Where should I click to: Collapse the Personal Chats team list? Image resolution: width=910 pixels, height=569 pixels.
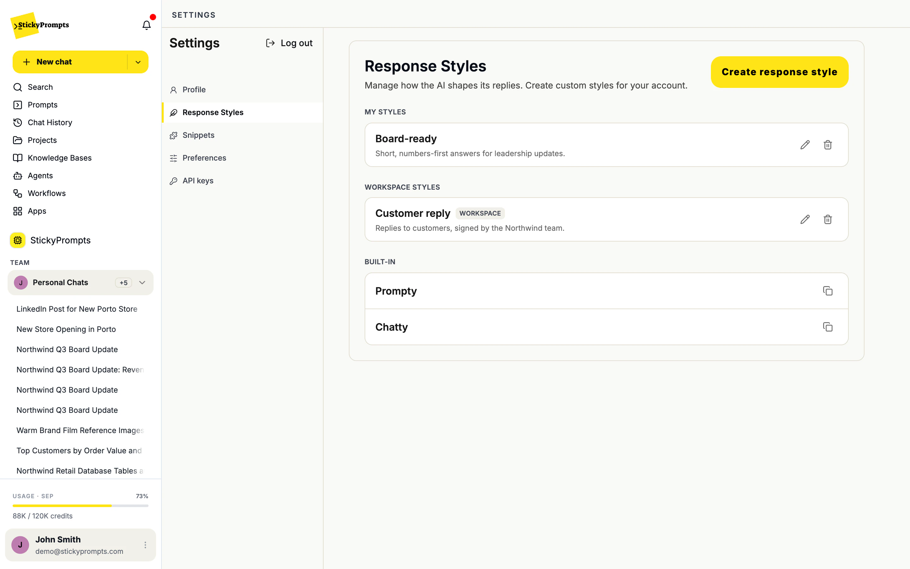[142, 283]
